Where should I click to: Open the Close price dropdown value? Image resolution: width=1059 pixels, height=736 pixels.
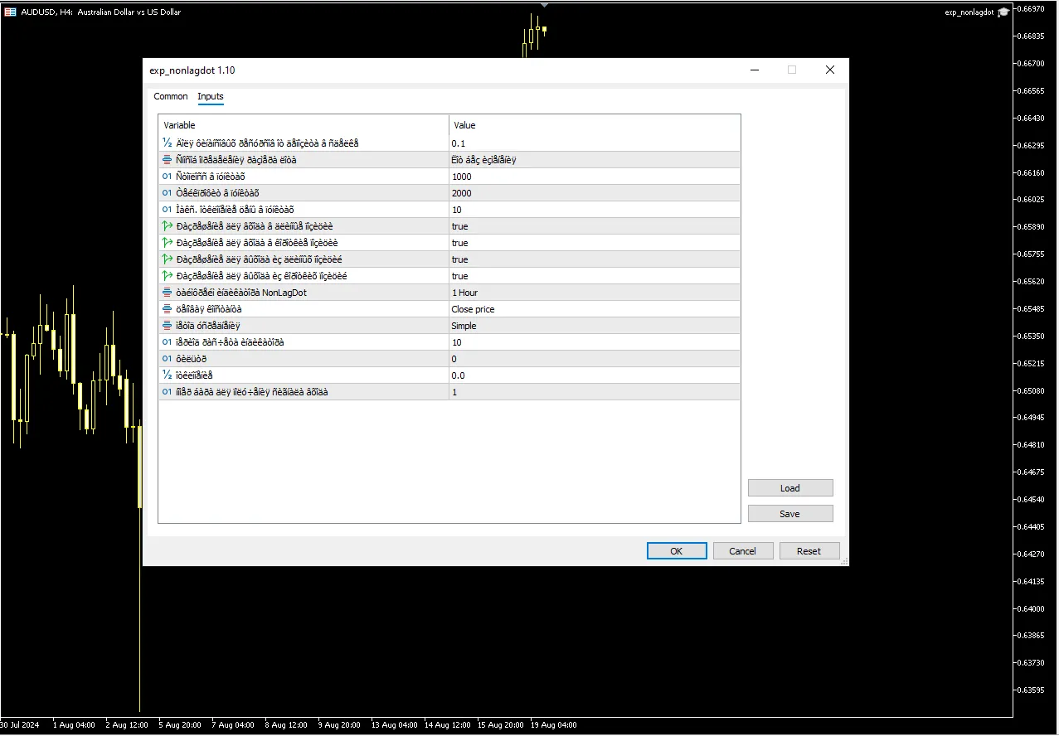click(x=594, y=309)
